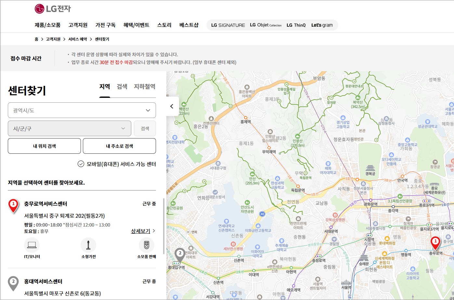Screen dimensions: 454x300
Task: Switch to the 검색 tab
Action: (121, 86)
